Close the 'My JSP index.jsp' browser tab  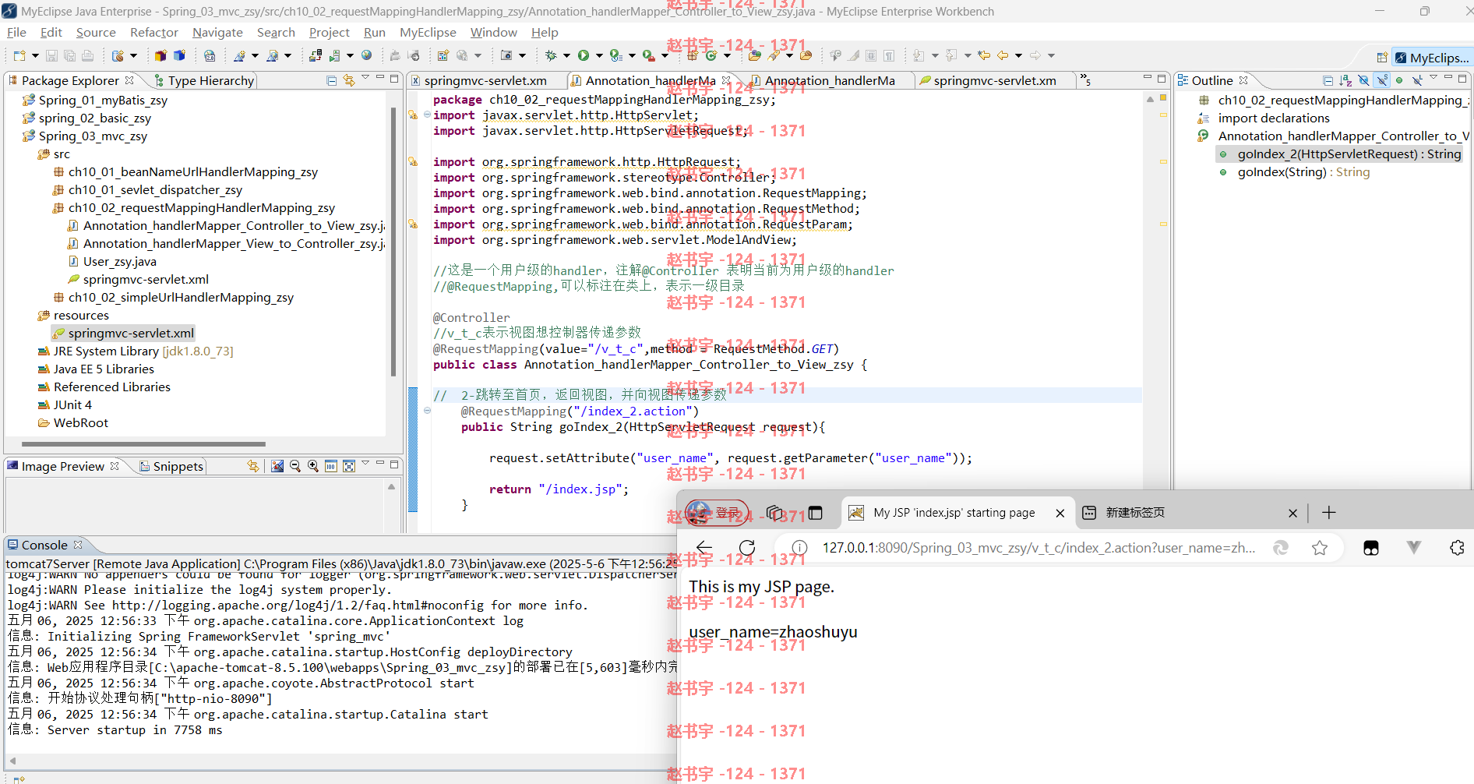tap(1060, 513)
